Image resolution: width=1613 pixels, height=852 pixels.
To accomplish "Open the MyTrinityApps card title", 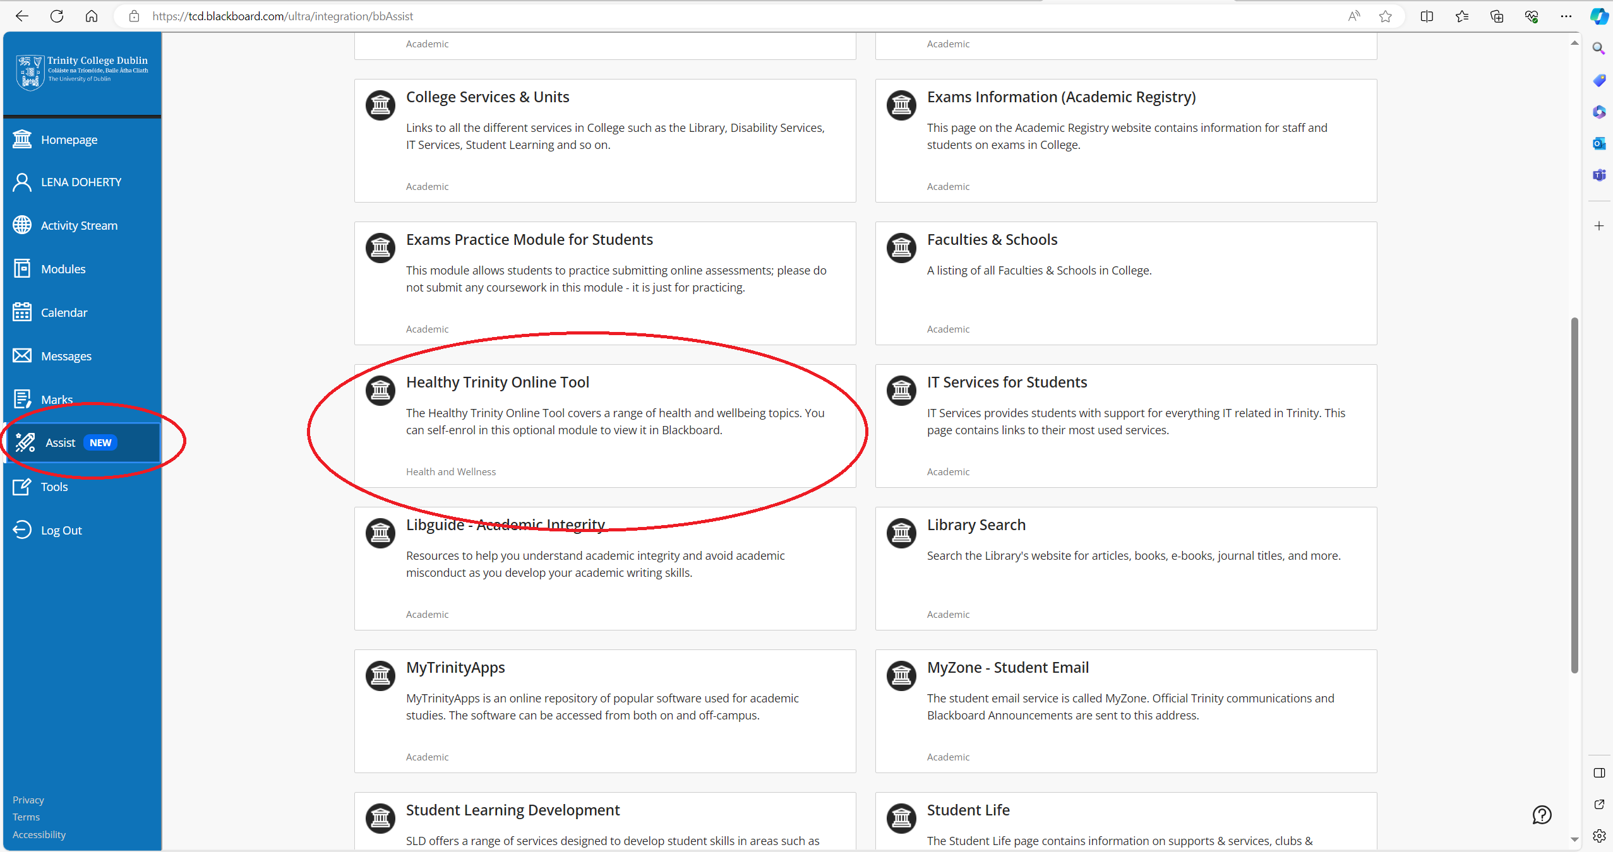I will coord(455,668).
